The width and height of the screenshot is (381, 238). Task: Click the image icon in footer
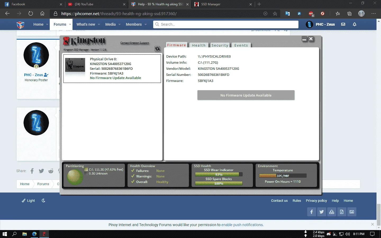point(352,212)
